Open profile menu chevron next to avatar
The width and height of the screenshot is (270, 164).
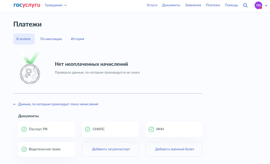pos(266,6)
